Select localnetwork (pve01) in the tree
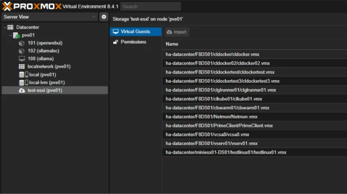Image resolution: width=347 pixels, height=194 pixels. [x=49, y=66]
